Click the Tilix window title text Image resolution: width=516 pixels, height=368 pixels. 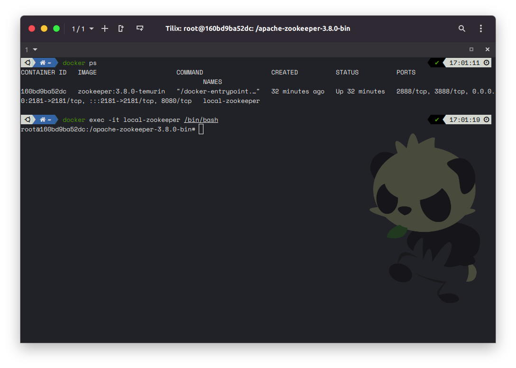(x=258, y=28)
